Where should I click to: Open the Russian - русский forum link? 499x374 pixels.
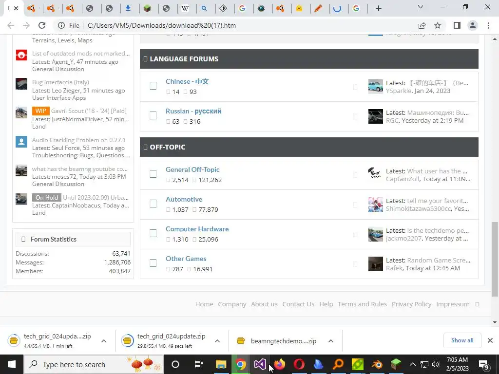tap(193, 111)
